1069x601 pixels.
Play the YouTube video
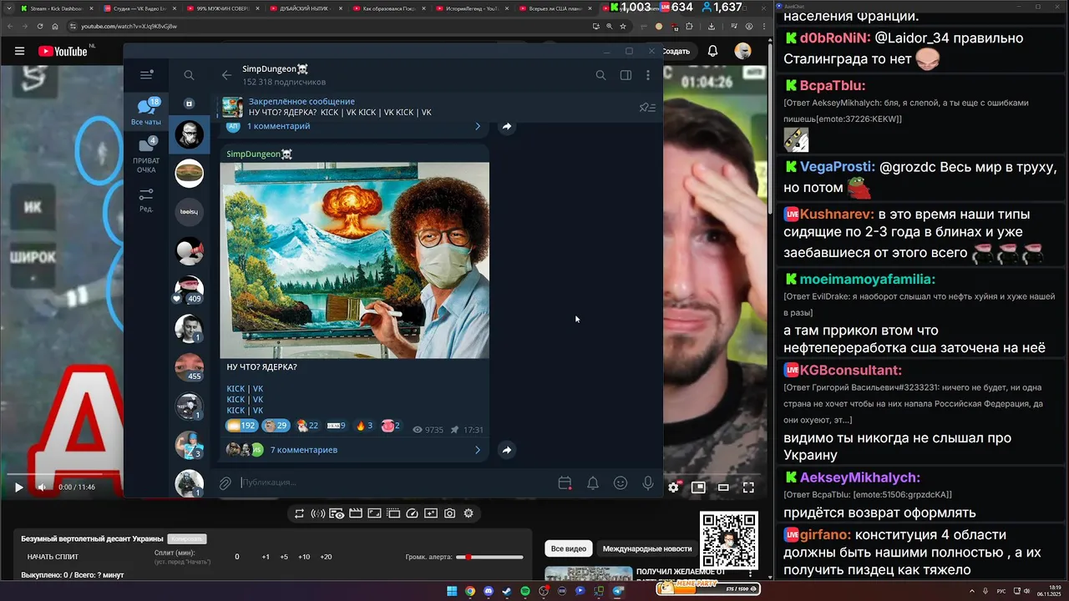(18, 487)
